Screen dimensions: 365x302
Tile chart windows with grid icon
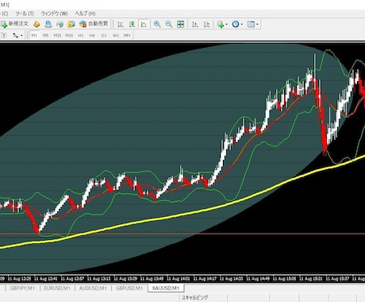[x=180, y=25]
